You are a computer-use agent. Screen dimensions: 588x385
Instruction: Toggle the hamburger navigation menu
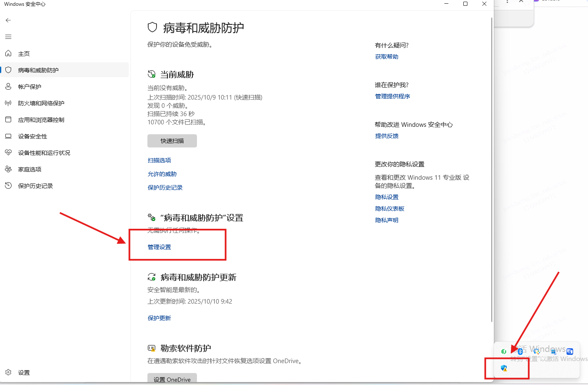[8, 37]
